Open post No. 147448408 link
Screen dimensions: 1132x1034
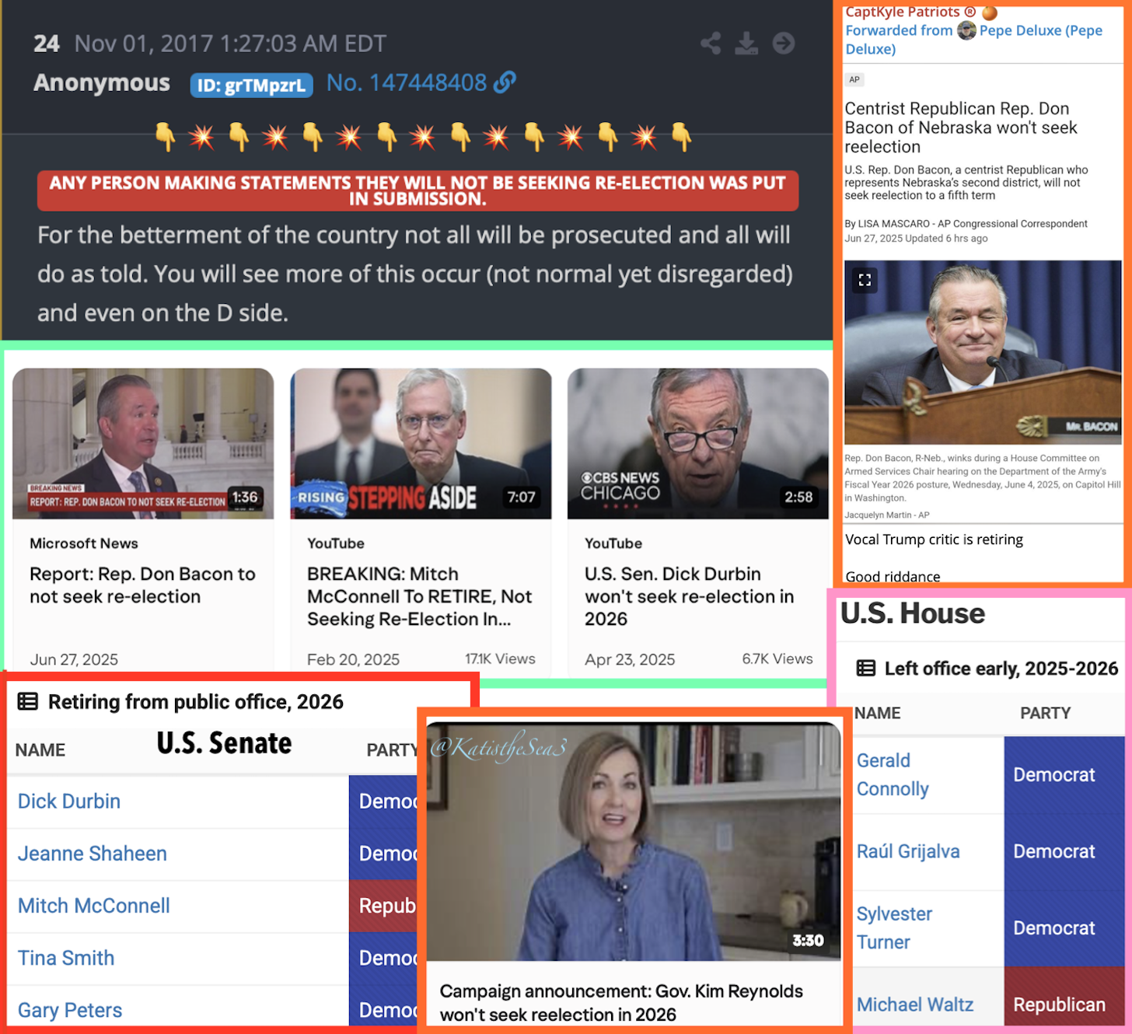tap(407, 82)
